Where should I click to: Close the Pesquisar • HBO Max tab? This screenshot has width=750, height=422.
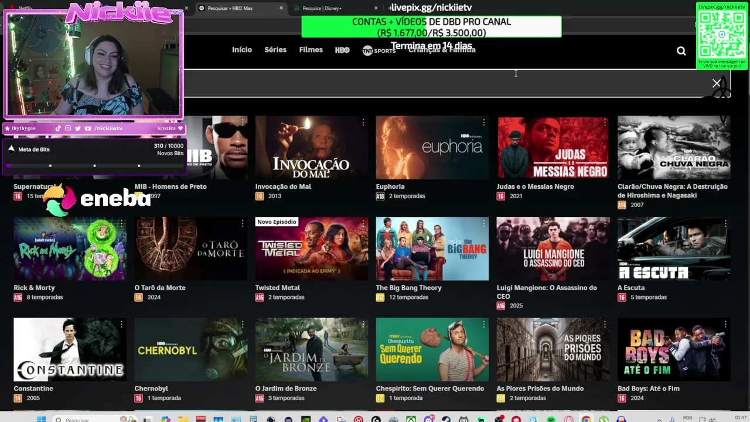click(281, 8)
